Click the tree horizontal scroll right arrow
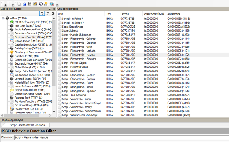Viewport: 229px width, 142px height. [50, 115]
